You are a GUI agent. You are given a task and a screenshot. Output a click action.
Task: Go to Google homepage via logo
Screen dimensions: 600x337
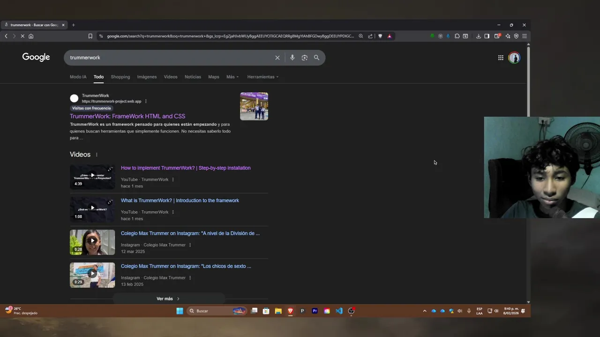coord(36,57)
